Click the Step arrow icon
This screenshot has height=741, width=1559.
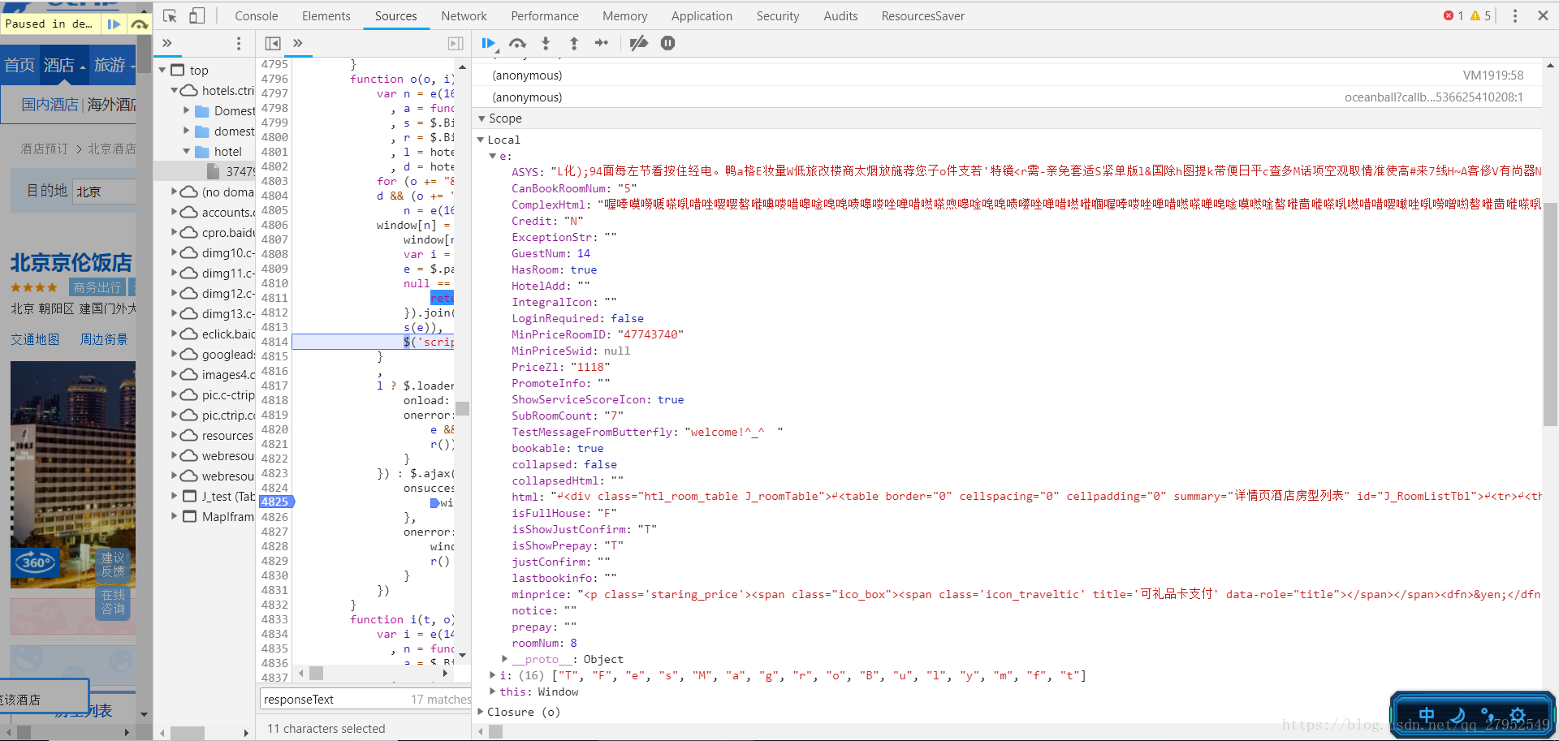[602, 43]
